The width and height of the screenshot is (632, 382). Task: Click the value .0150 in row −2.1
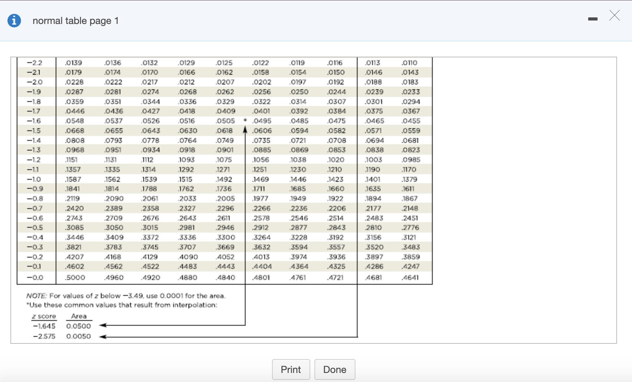336,73
